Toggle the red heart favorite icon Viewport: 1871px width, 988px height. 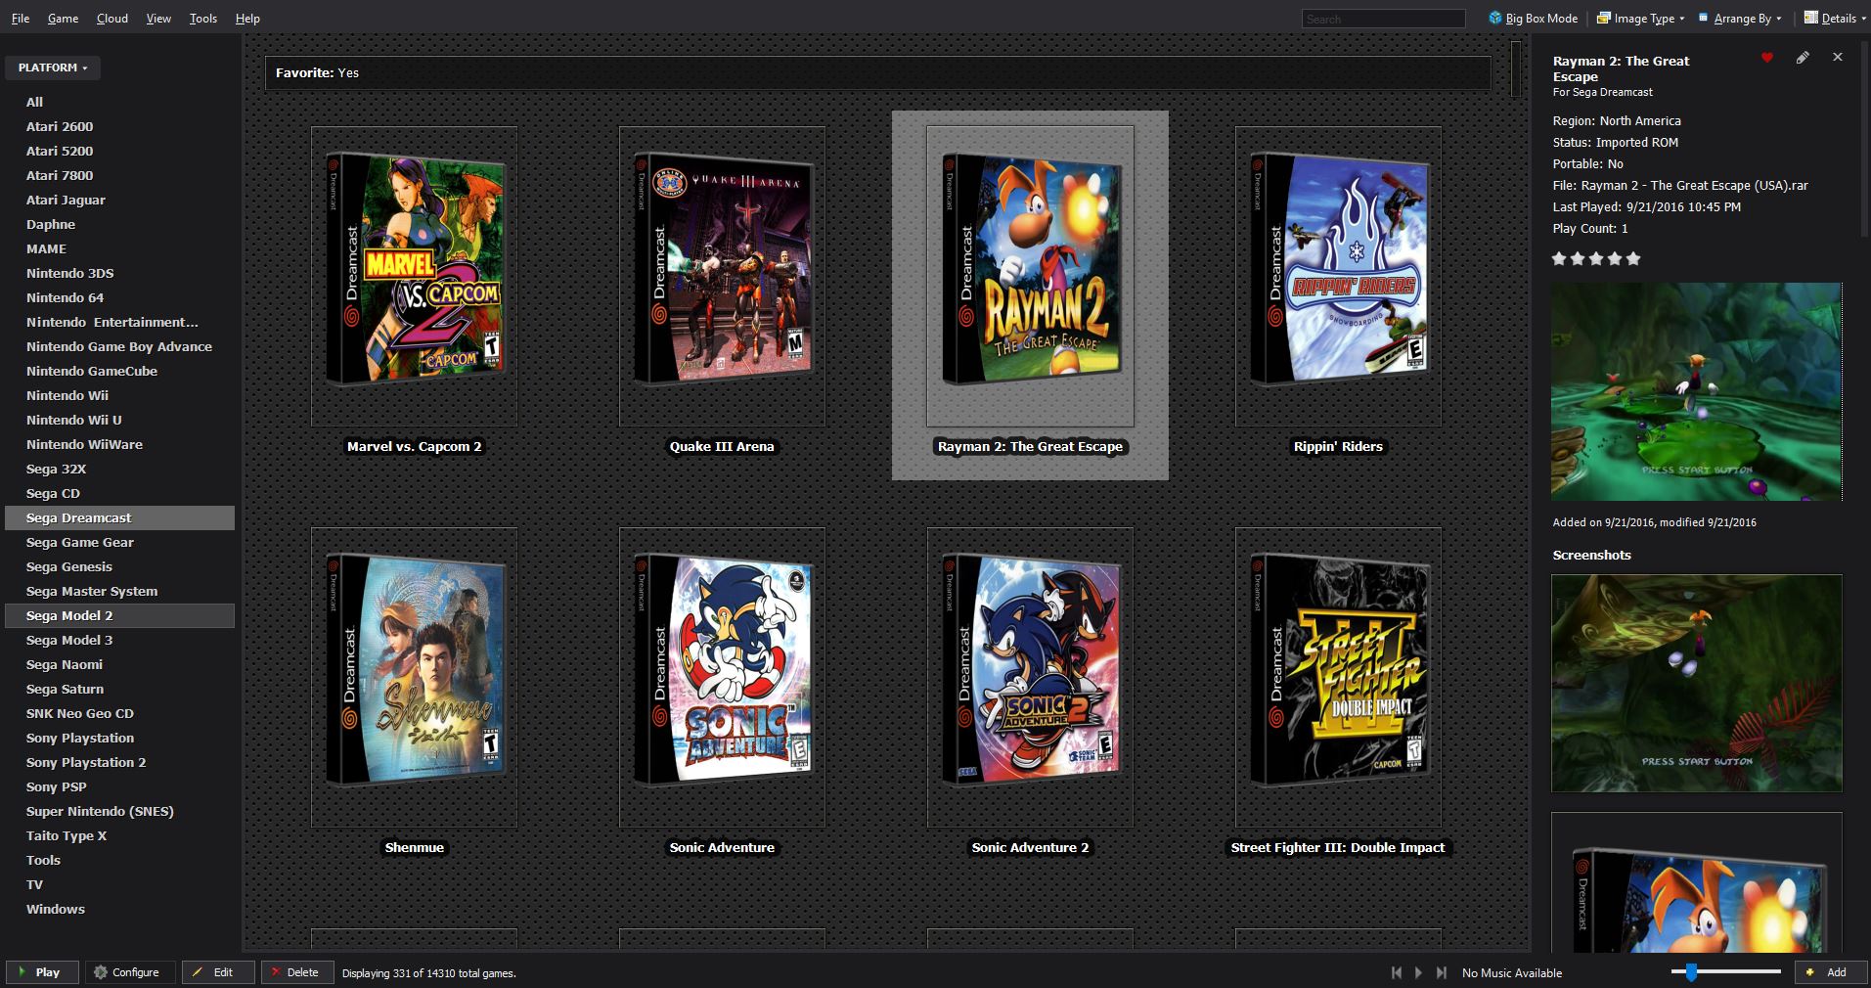(x=1767, y=58)
